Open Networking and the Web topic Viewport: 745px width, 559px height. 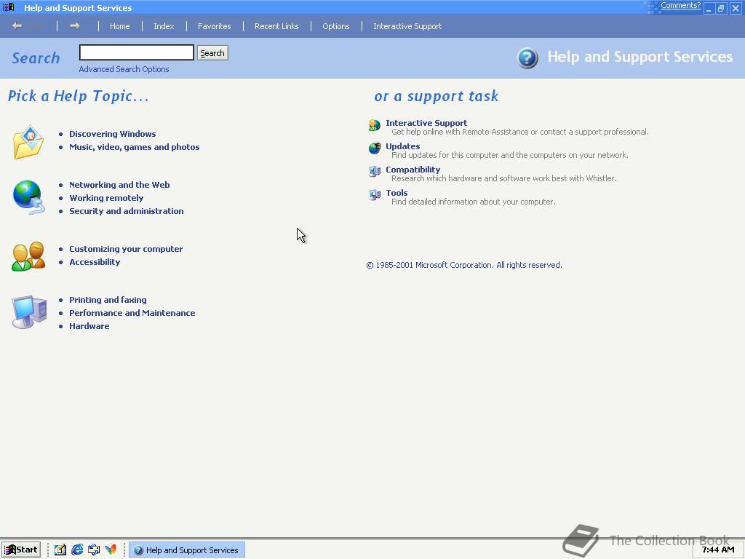coord(119,185)
